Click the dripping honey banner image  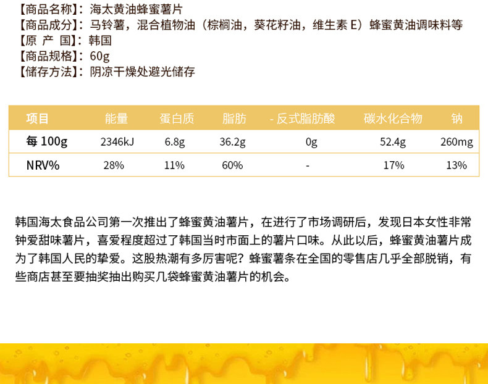(244, 364)
